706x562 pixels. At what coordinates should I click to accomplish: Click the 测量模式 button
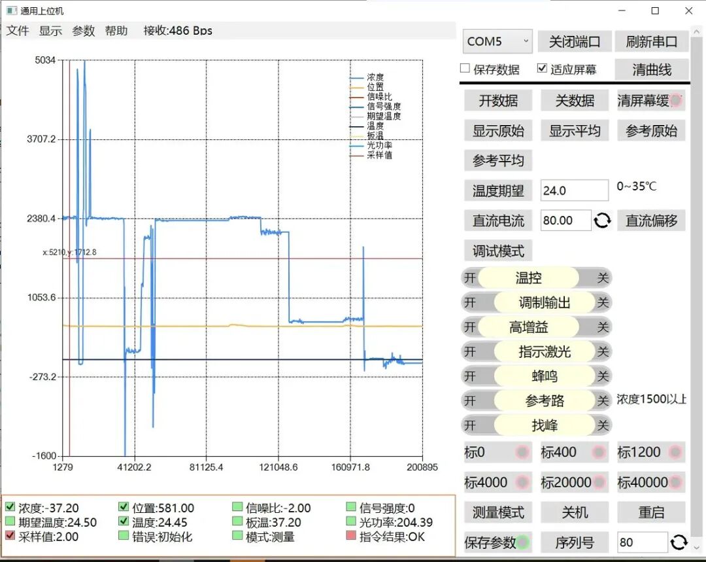pyautogui.click(x=498, y=512)
